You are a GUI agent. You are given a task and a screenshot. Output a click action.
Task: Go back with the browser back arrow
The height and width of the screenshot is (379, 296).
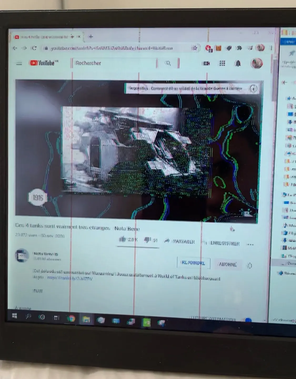(x=15, y=48)
